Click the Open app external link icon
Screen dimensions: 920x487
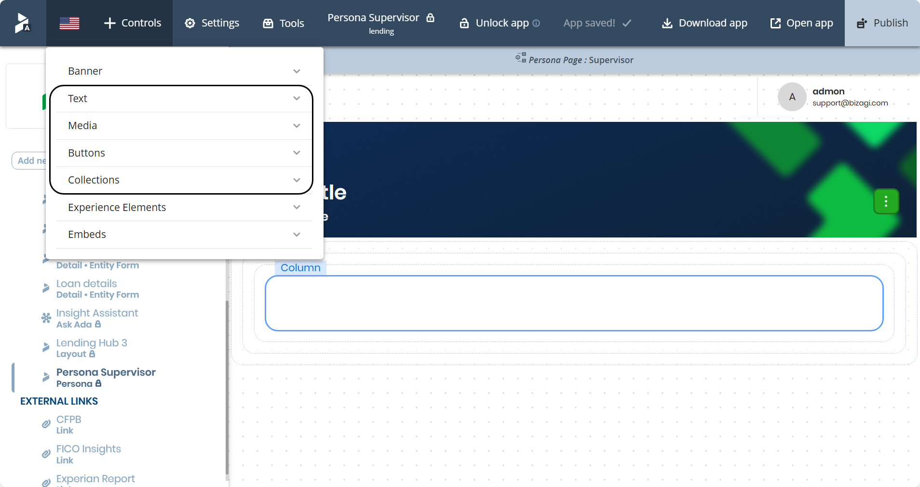tap(775, 23)
